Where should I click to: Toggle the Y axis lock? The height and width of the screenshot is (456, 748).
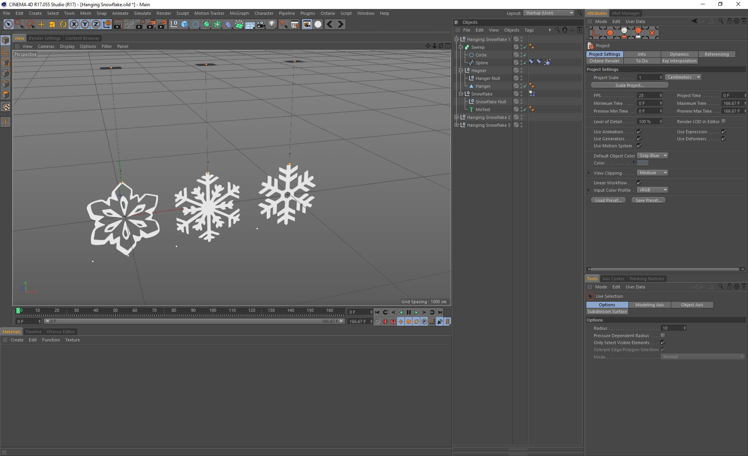(x=85, y=24)
